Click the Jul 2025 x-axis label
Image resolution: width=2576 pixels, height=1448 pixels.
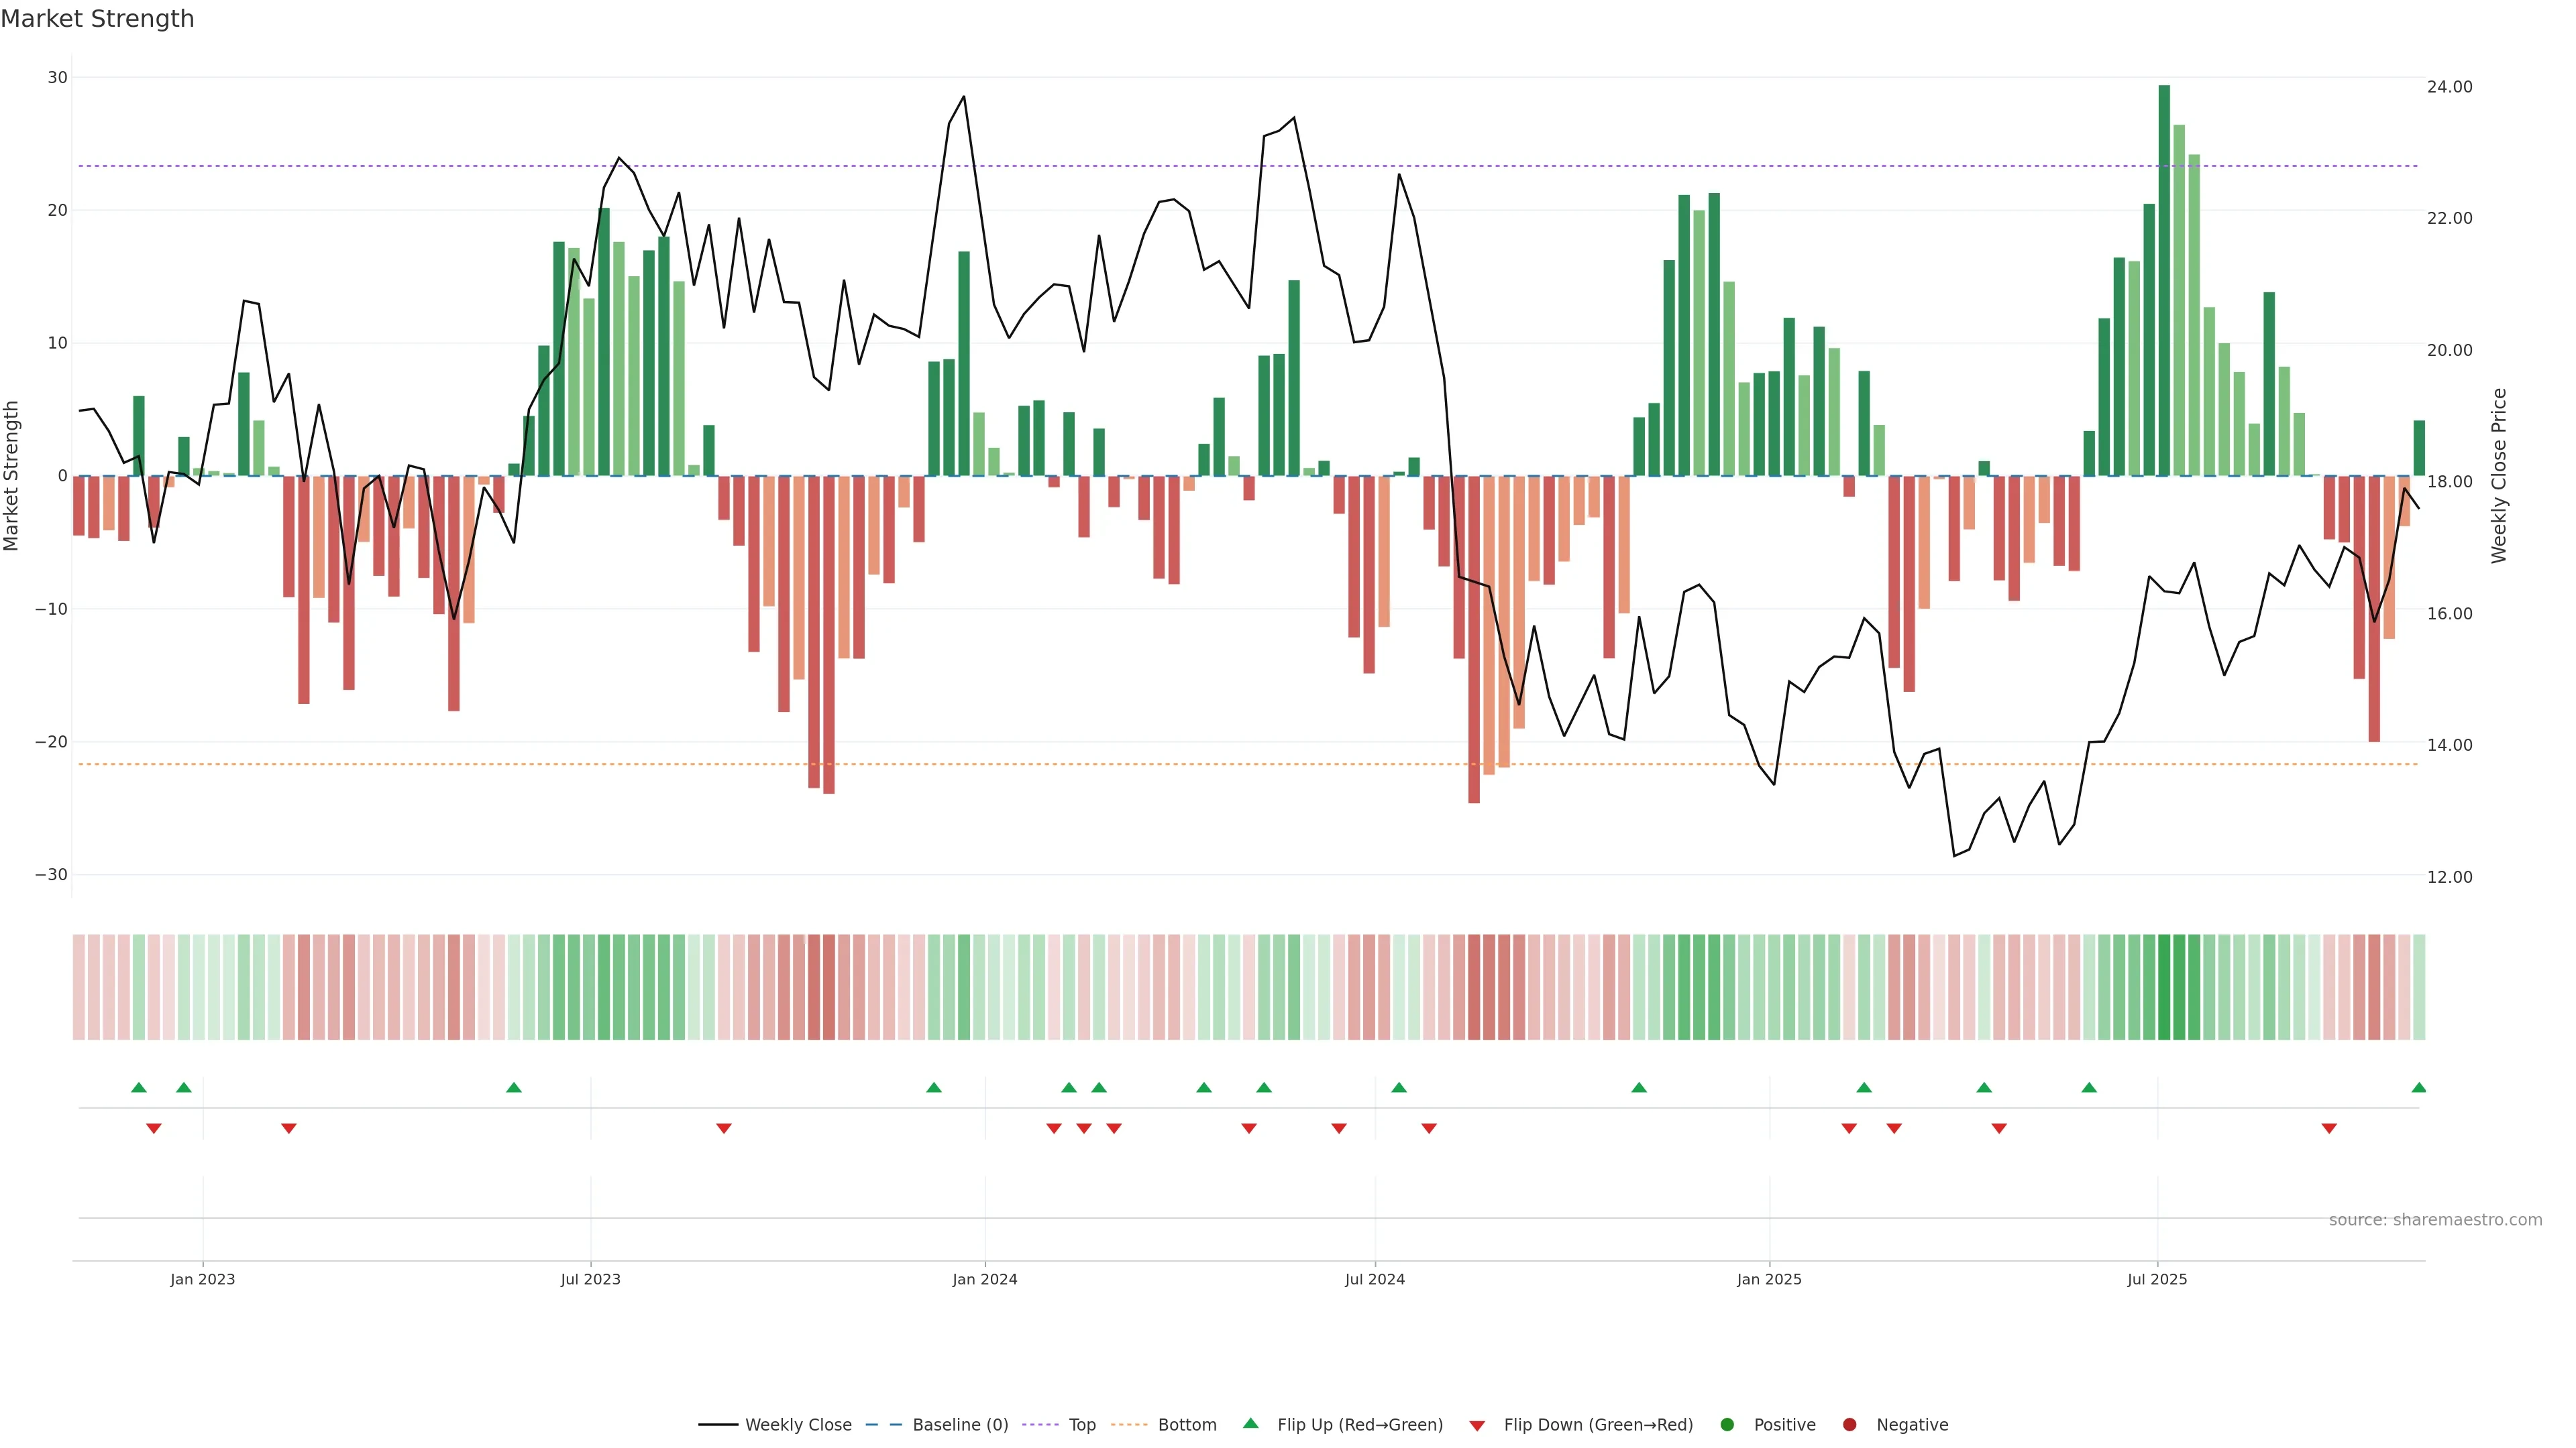point(2157,1279)
